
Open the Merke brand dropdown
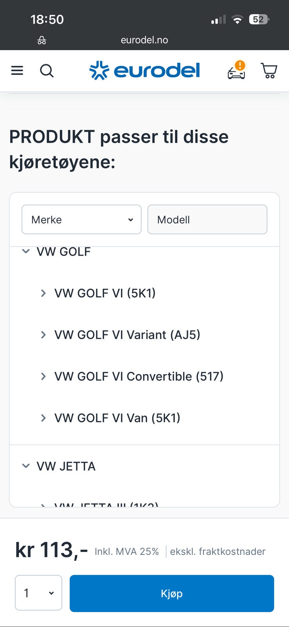click(x=81, y=219)
